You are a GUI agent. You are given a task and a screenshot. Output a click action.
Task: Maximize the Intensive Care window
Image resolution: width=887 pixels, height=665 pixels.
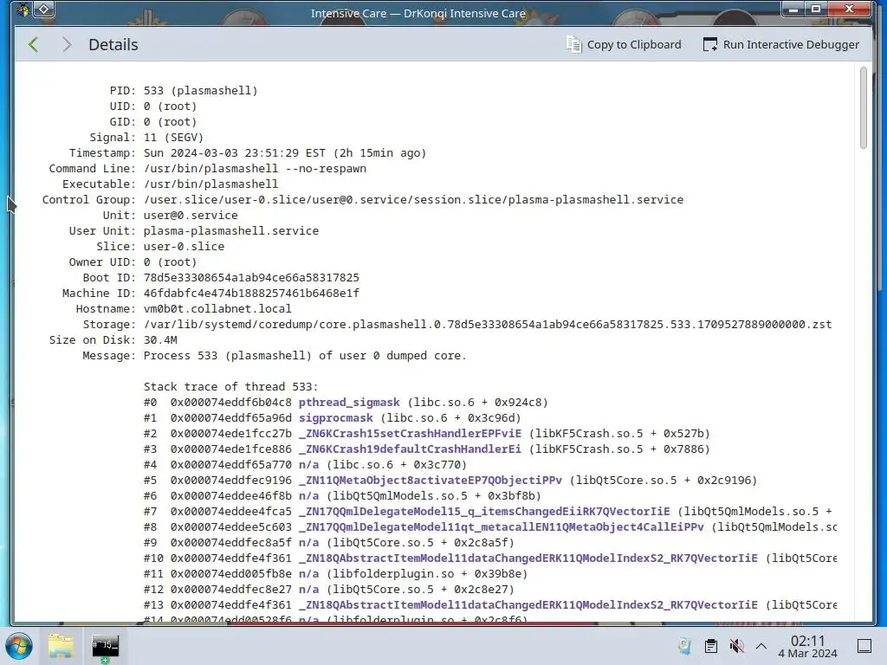[816, 9]
